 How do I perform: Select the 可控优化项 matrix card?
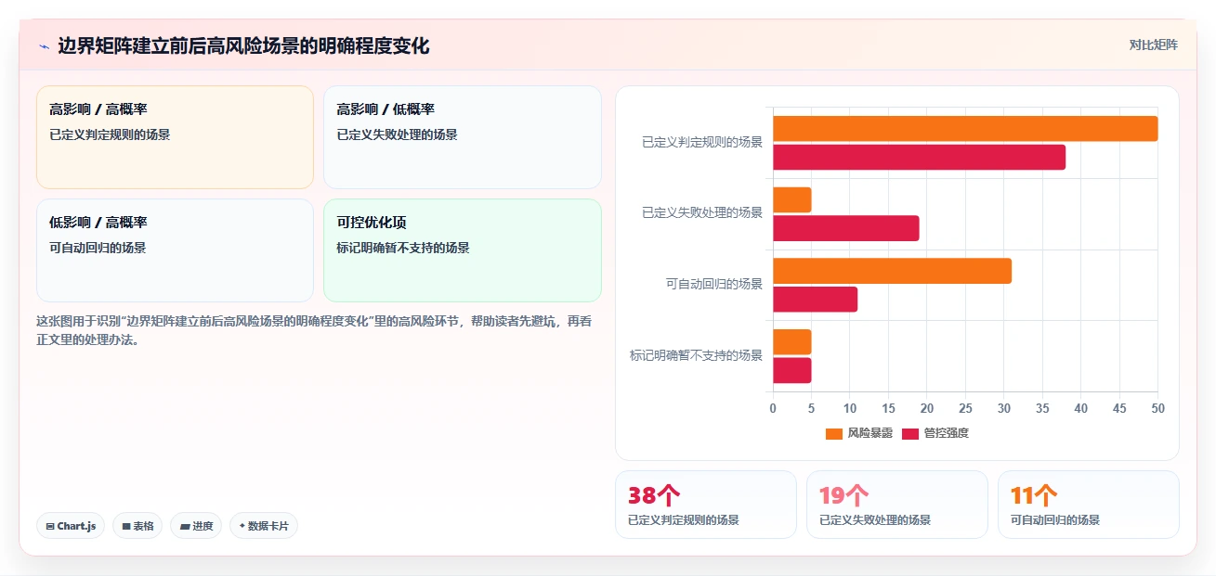pos(462,250)
